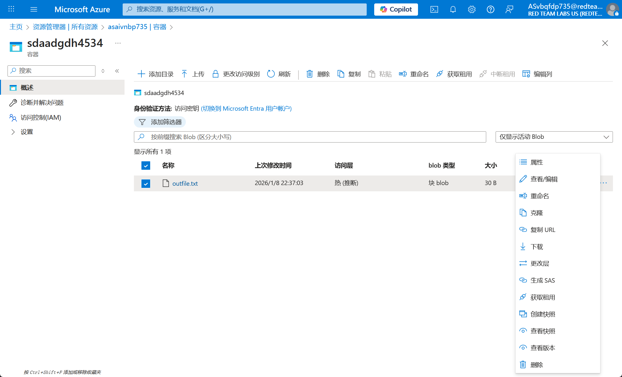Screen dimensions: 622x377
Task: Expand the Settings section in sidebar
Action: [x=13, y=132]
